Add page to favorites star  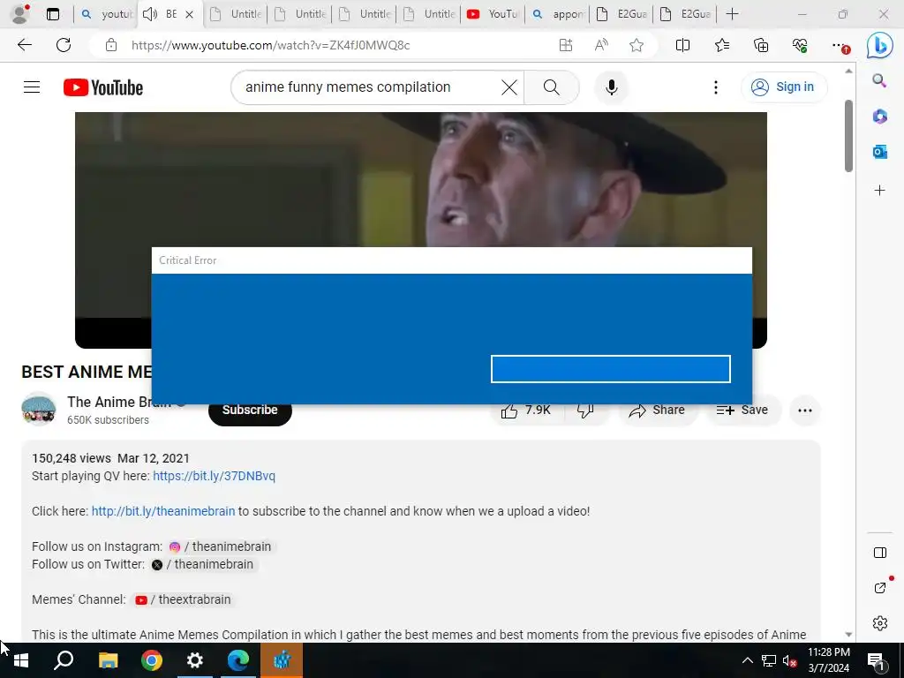637,45
